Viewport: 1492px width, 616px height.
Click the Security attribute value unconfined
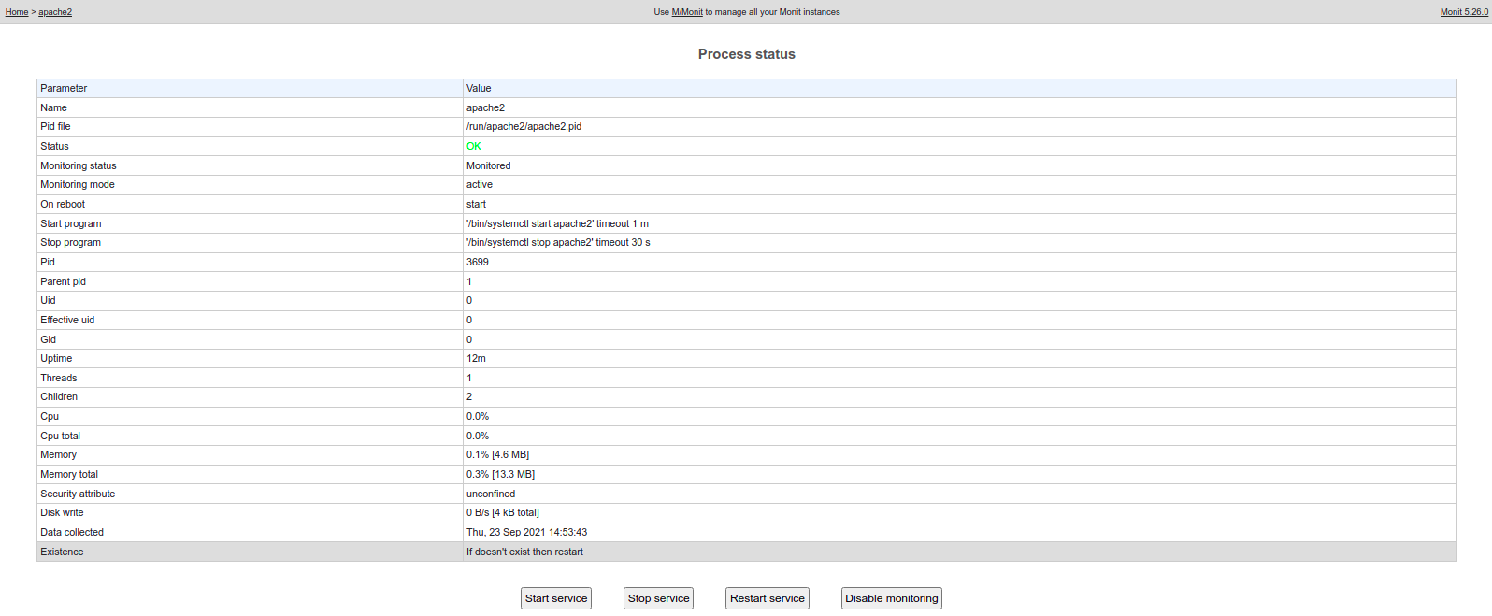[491, 494]
